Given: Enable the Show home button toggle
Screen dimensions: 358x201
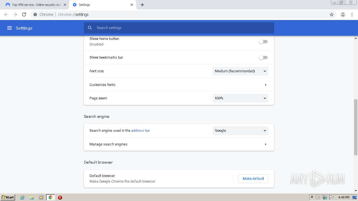Looking at the screenshot, I should (263, 42).
